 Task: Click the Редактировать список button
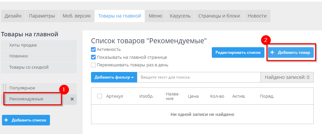coord(238,52)
